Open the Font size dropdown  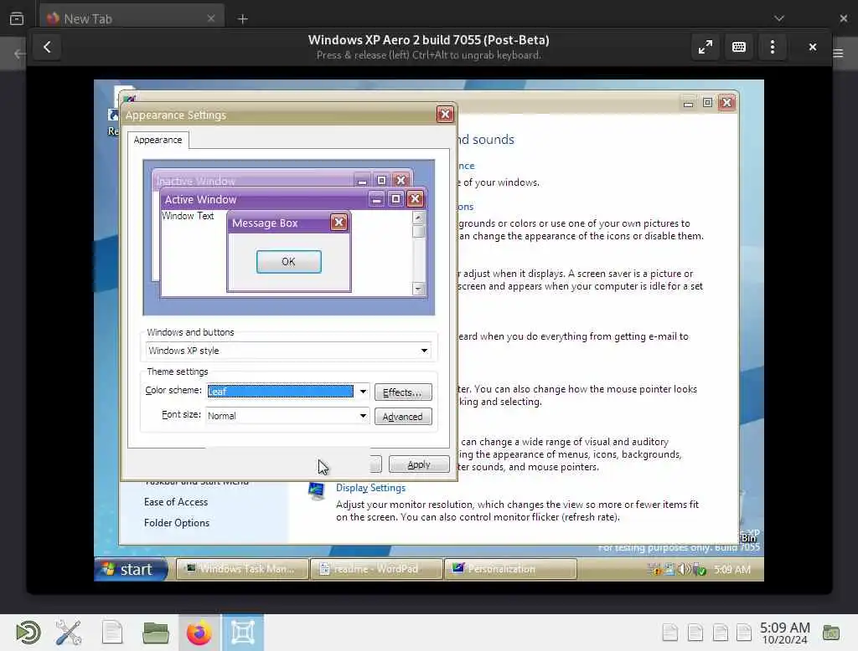pos(288,416)
